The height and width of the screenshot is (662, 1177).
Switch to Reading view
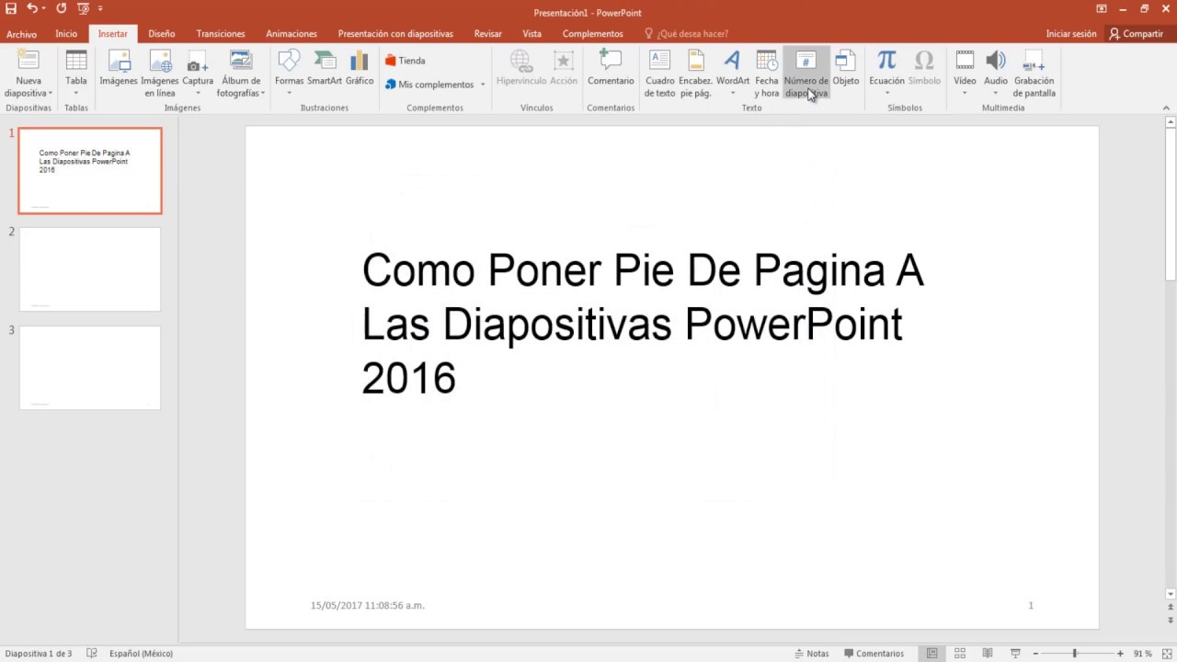988,654
